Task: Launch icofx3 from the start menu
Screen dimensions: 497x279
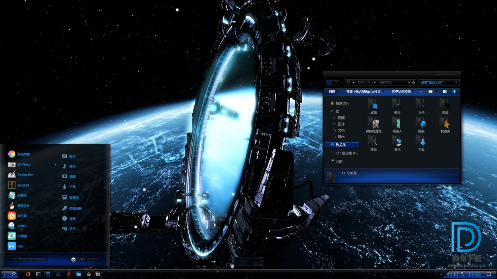Action: point(17,226)
